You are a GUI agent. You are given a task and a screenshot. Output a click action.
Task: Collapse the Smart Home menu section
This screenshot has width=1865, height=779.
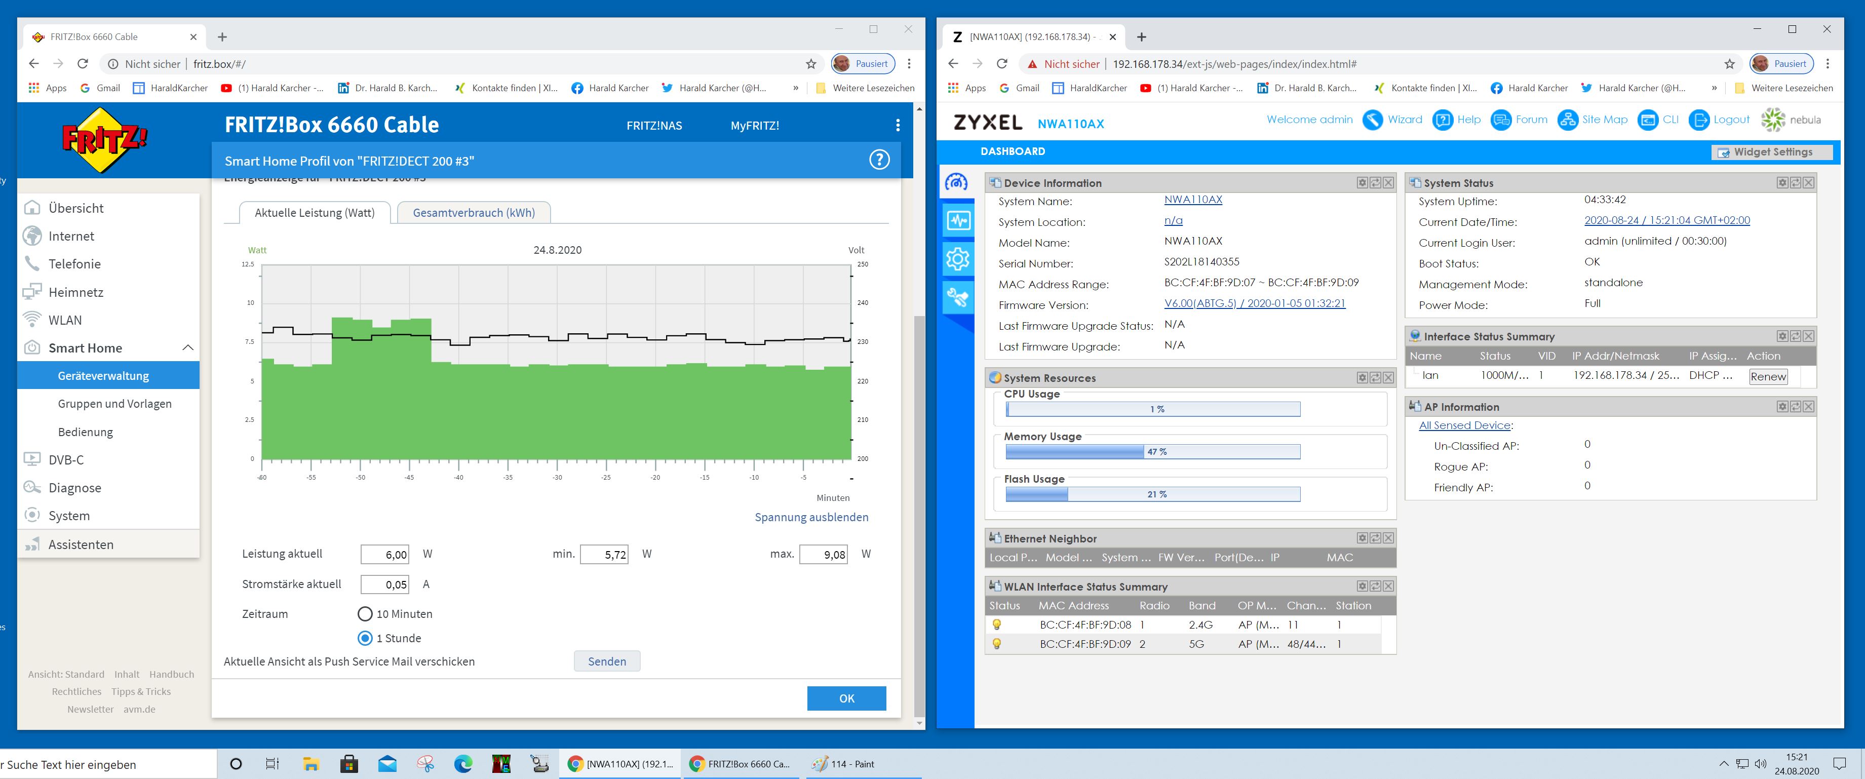click(187, 348)
